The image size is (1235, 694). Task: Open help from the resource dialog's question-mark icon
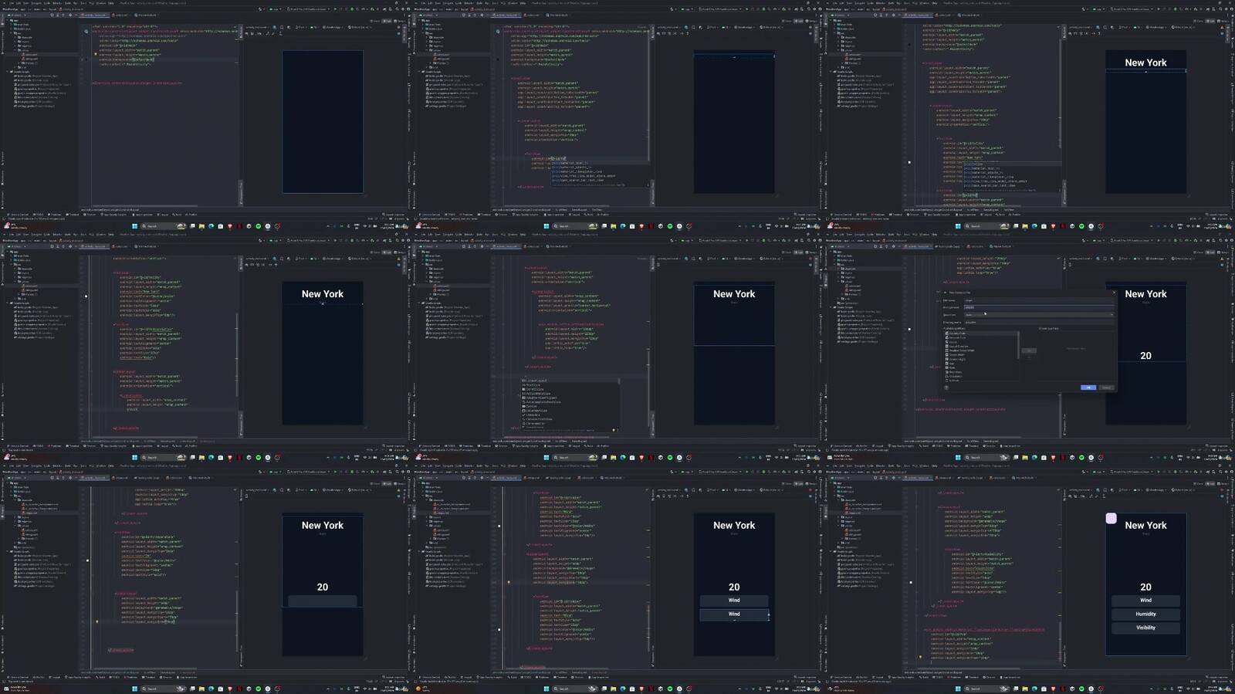[x=946, y=388]
